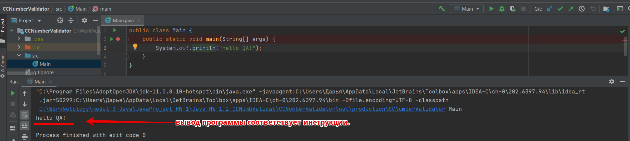The width and height of the screenshot is (630, 141).
Task: Click the Run panel layout icon
Action: pyautogui.click(x=13, y=128)
